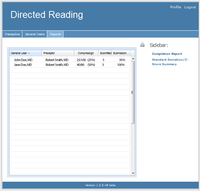
Task: Click the scrollbar up arrow in table
Action: click(133, 59)
